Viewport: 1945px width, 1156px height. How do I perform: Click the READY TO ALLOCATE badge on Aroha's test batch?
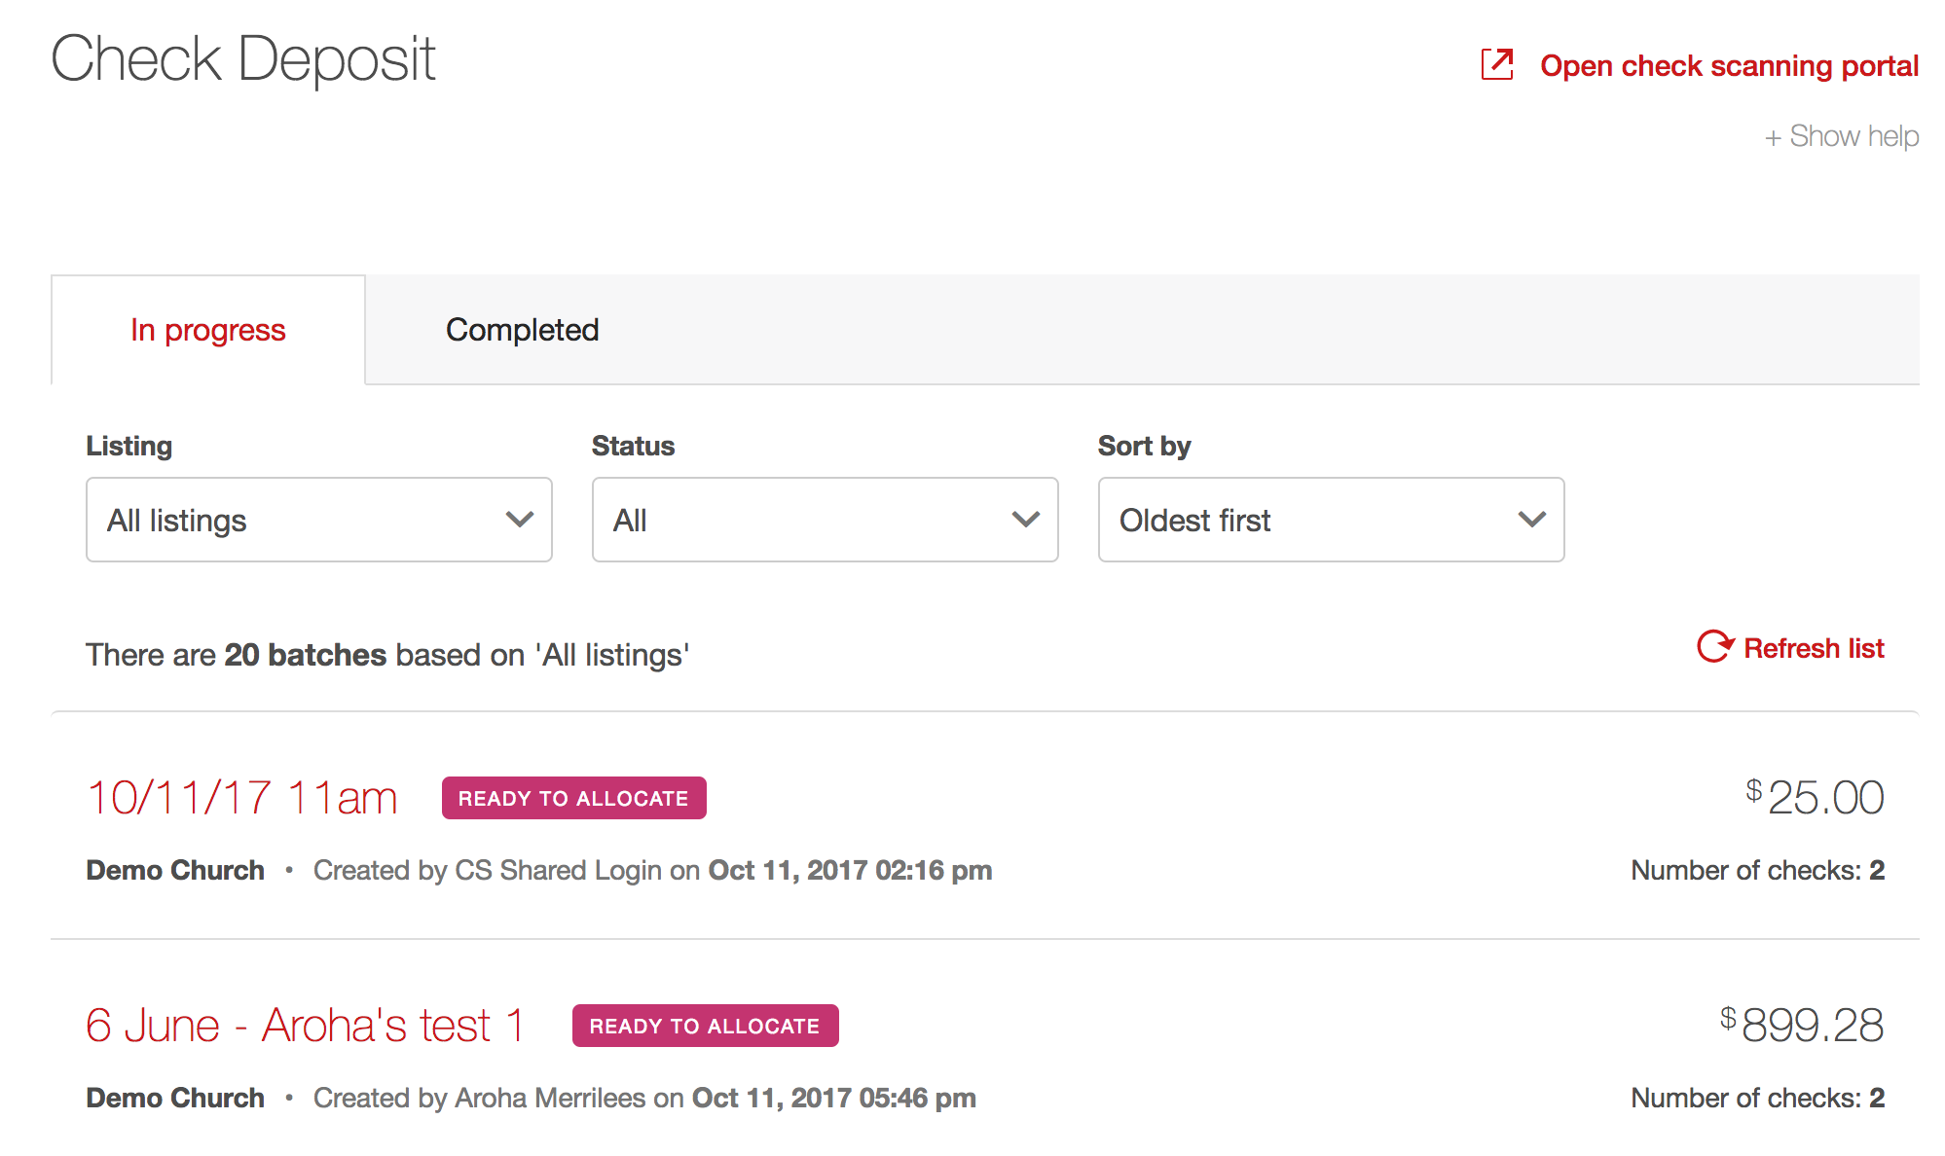coord(706,1025)
